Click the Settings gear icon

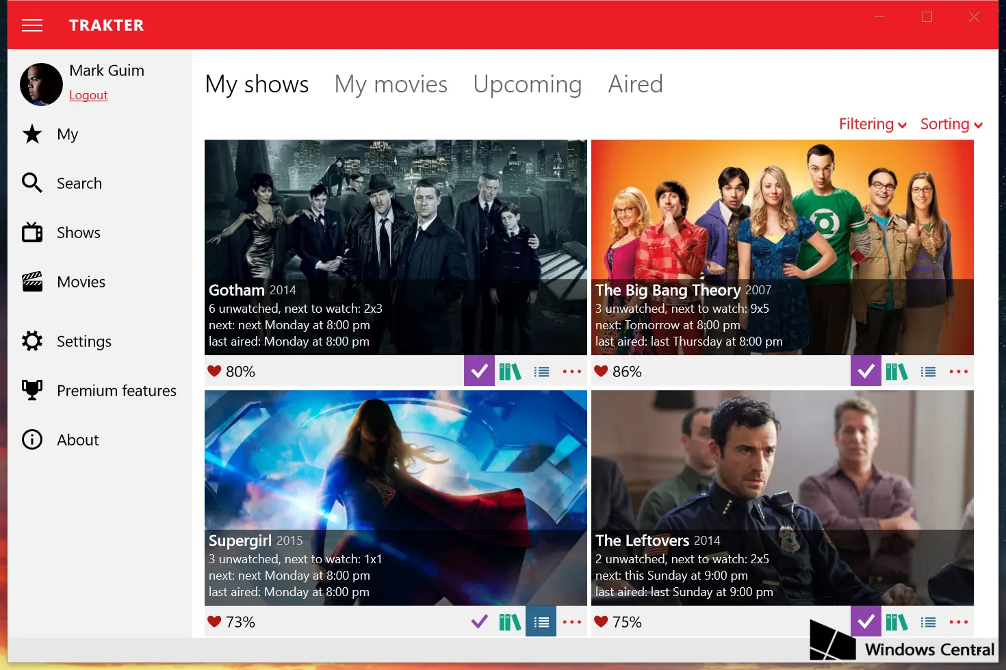32,341
